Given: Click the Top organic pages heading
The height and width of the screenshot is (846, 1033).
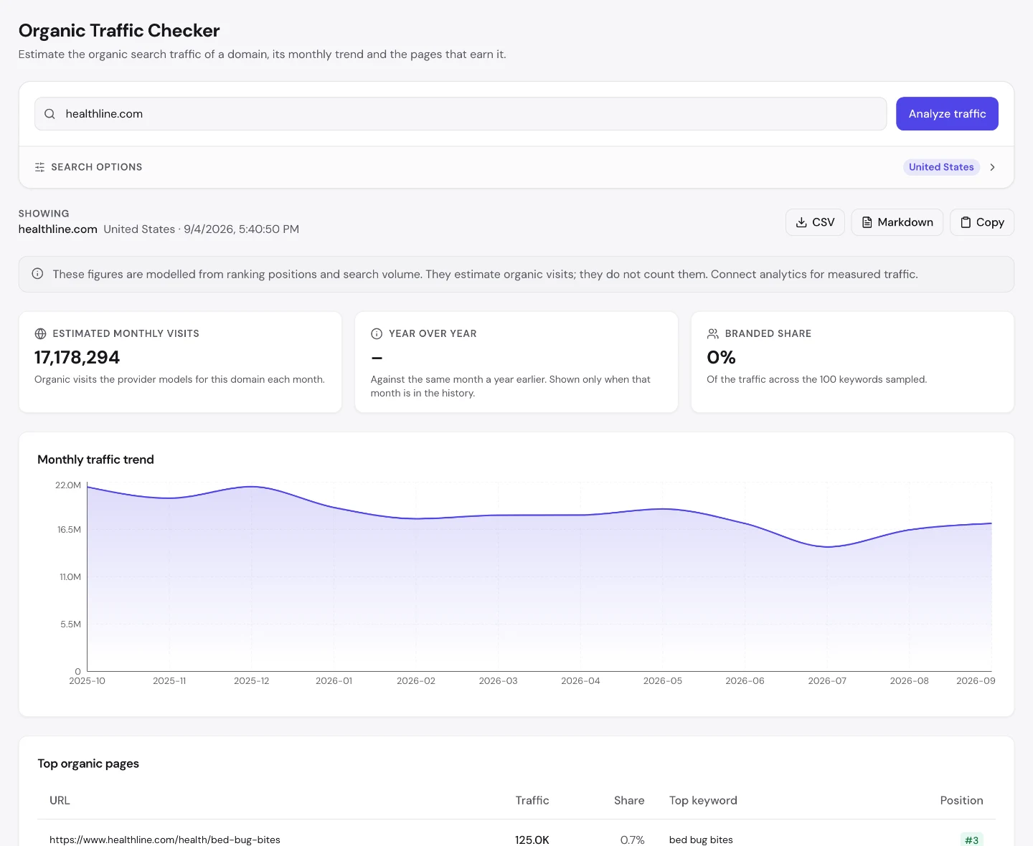Looking at the screenshot, I should pyautogui.click(x=88, y=764).
